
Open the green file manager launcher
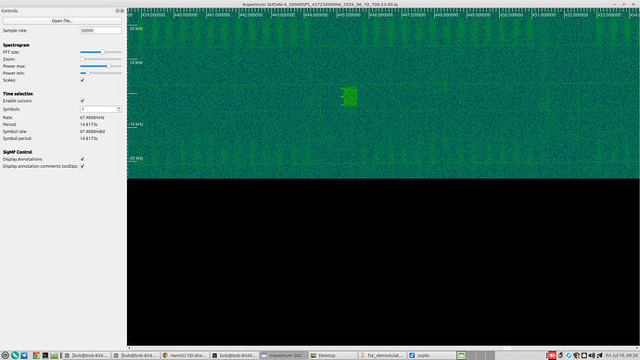(55, 355)
